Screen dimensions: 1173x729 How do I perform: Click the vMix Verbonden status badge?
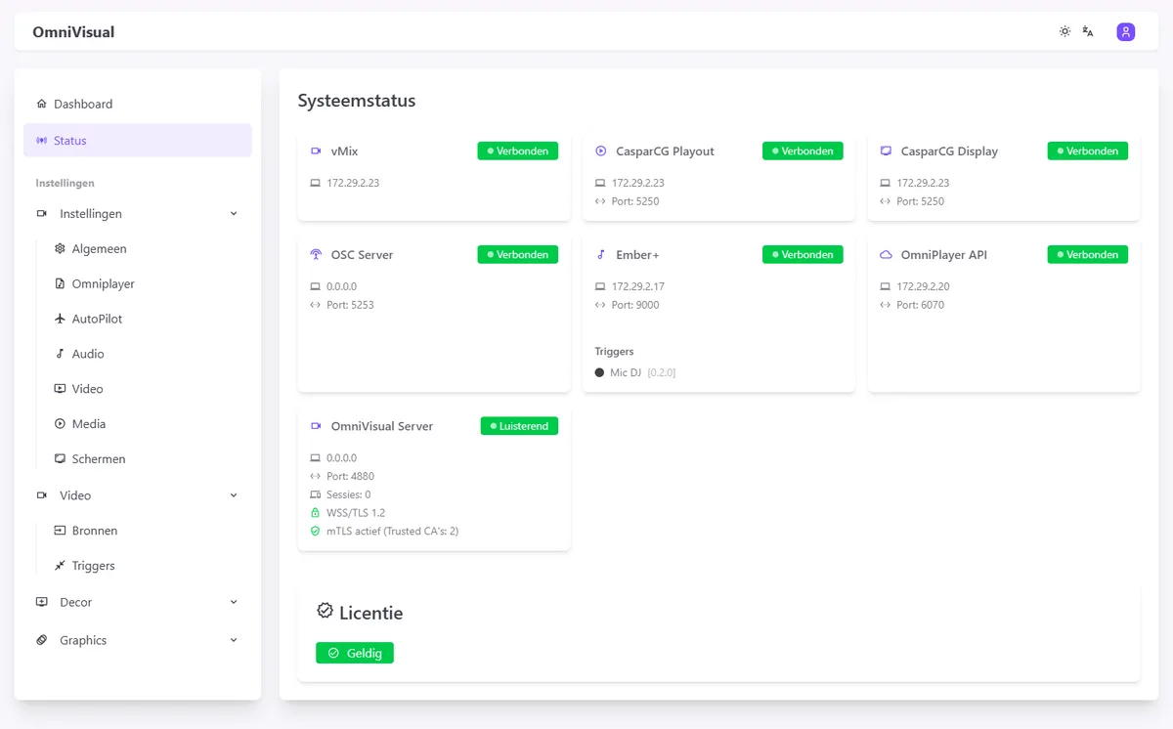518,151
